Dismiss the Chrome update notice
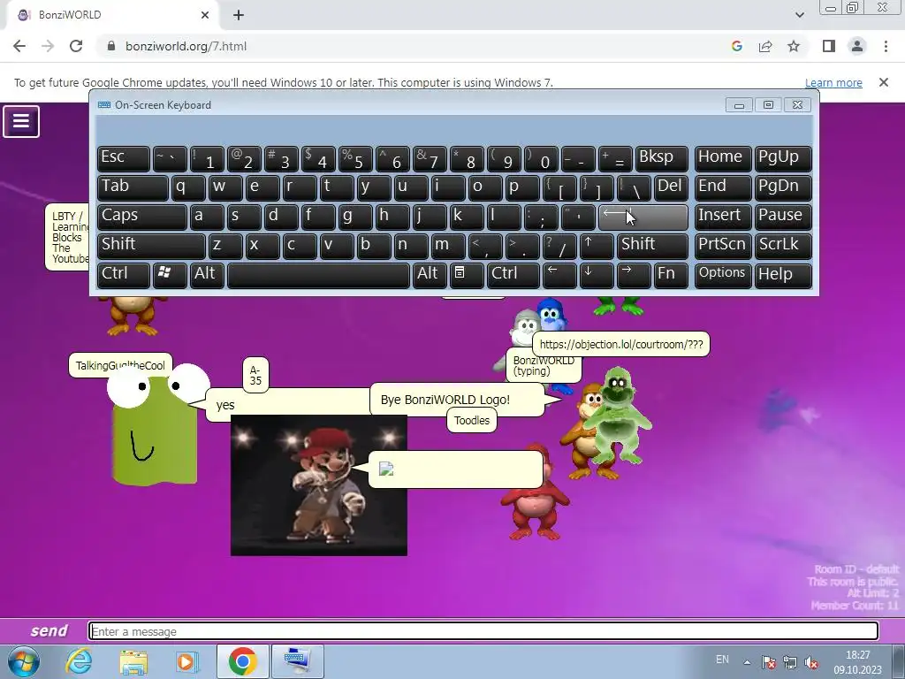Screen dimensions: 905x679 coord(884,82)
